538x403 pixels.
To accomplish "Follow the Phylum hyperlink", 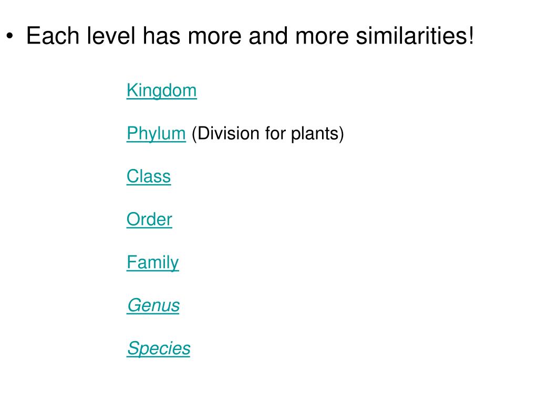I will 156,134.
